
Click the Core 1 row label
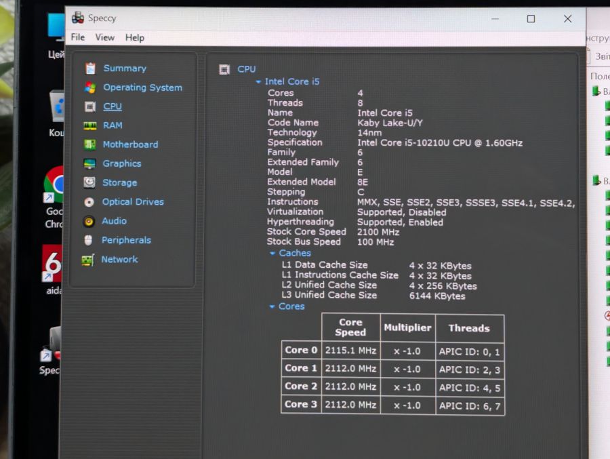click(301, 368)
